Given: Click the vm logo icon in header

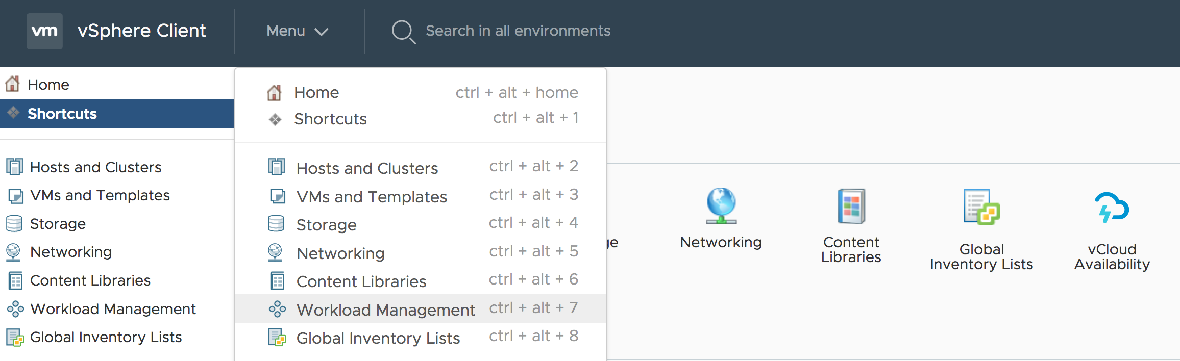Looking at the screenshot, I should coord(44,31).
